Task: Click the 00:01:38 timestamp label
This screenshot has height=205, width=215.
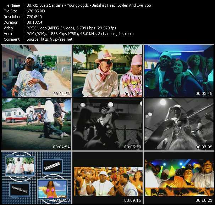Action: pyautogui.click(x=62, y=93)
